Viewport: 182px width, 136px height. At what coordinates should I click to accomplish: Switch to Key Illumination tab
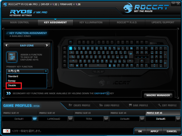(x=91, y=23)
